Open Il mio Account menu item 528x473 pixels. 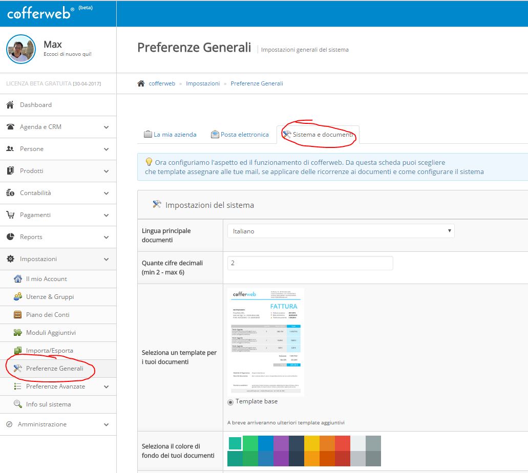click(x=58, y=279)
